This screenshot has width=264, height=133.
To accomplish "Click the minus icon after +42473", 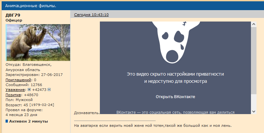I will click(49, 90).
